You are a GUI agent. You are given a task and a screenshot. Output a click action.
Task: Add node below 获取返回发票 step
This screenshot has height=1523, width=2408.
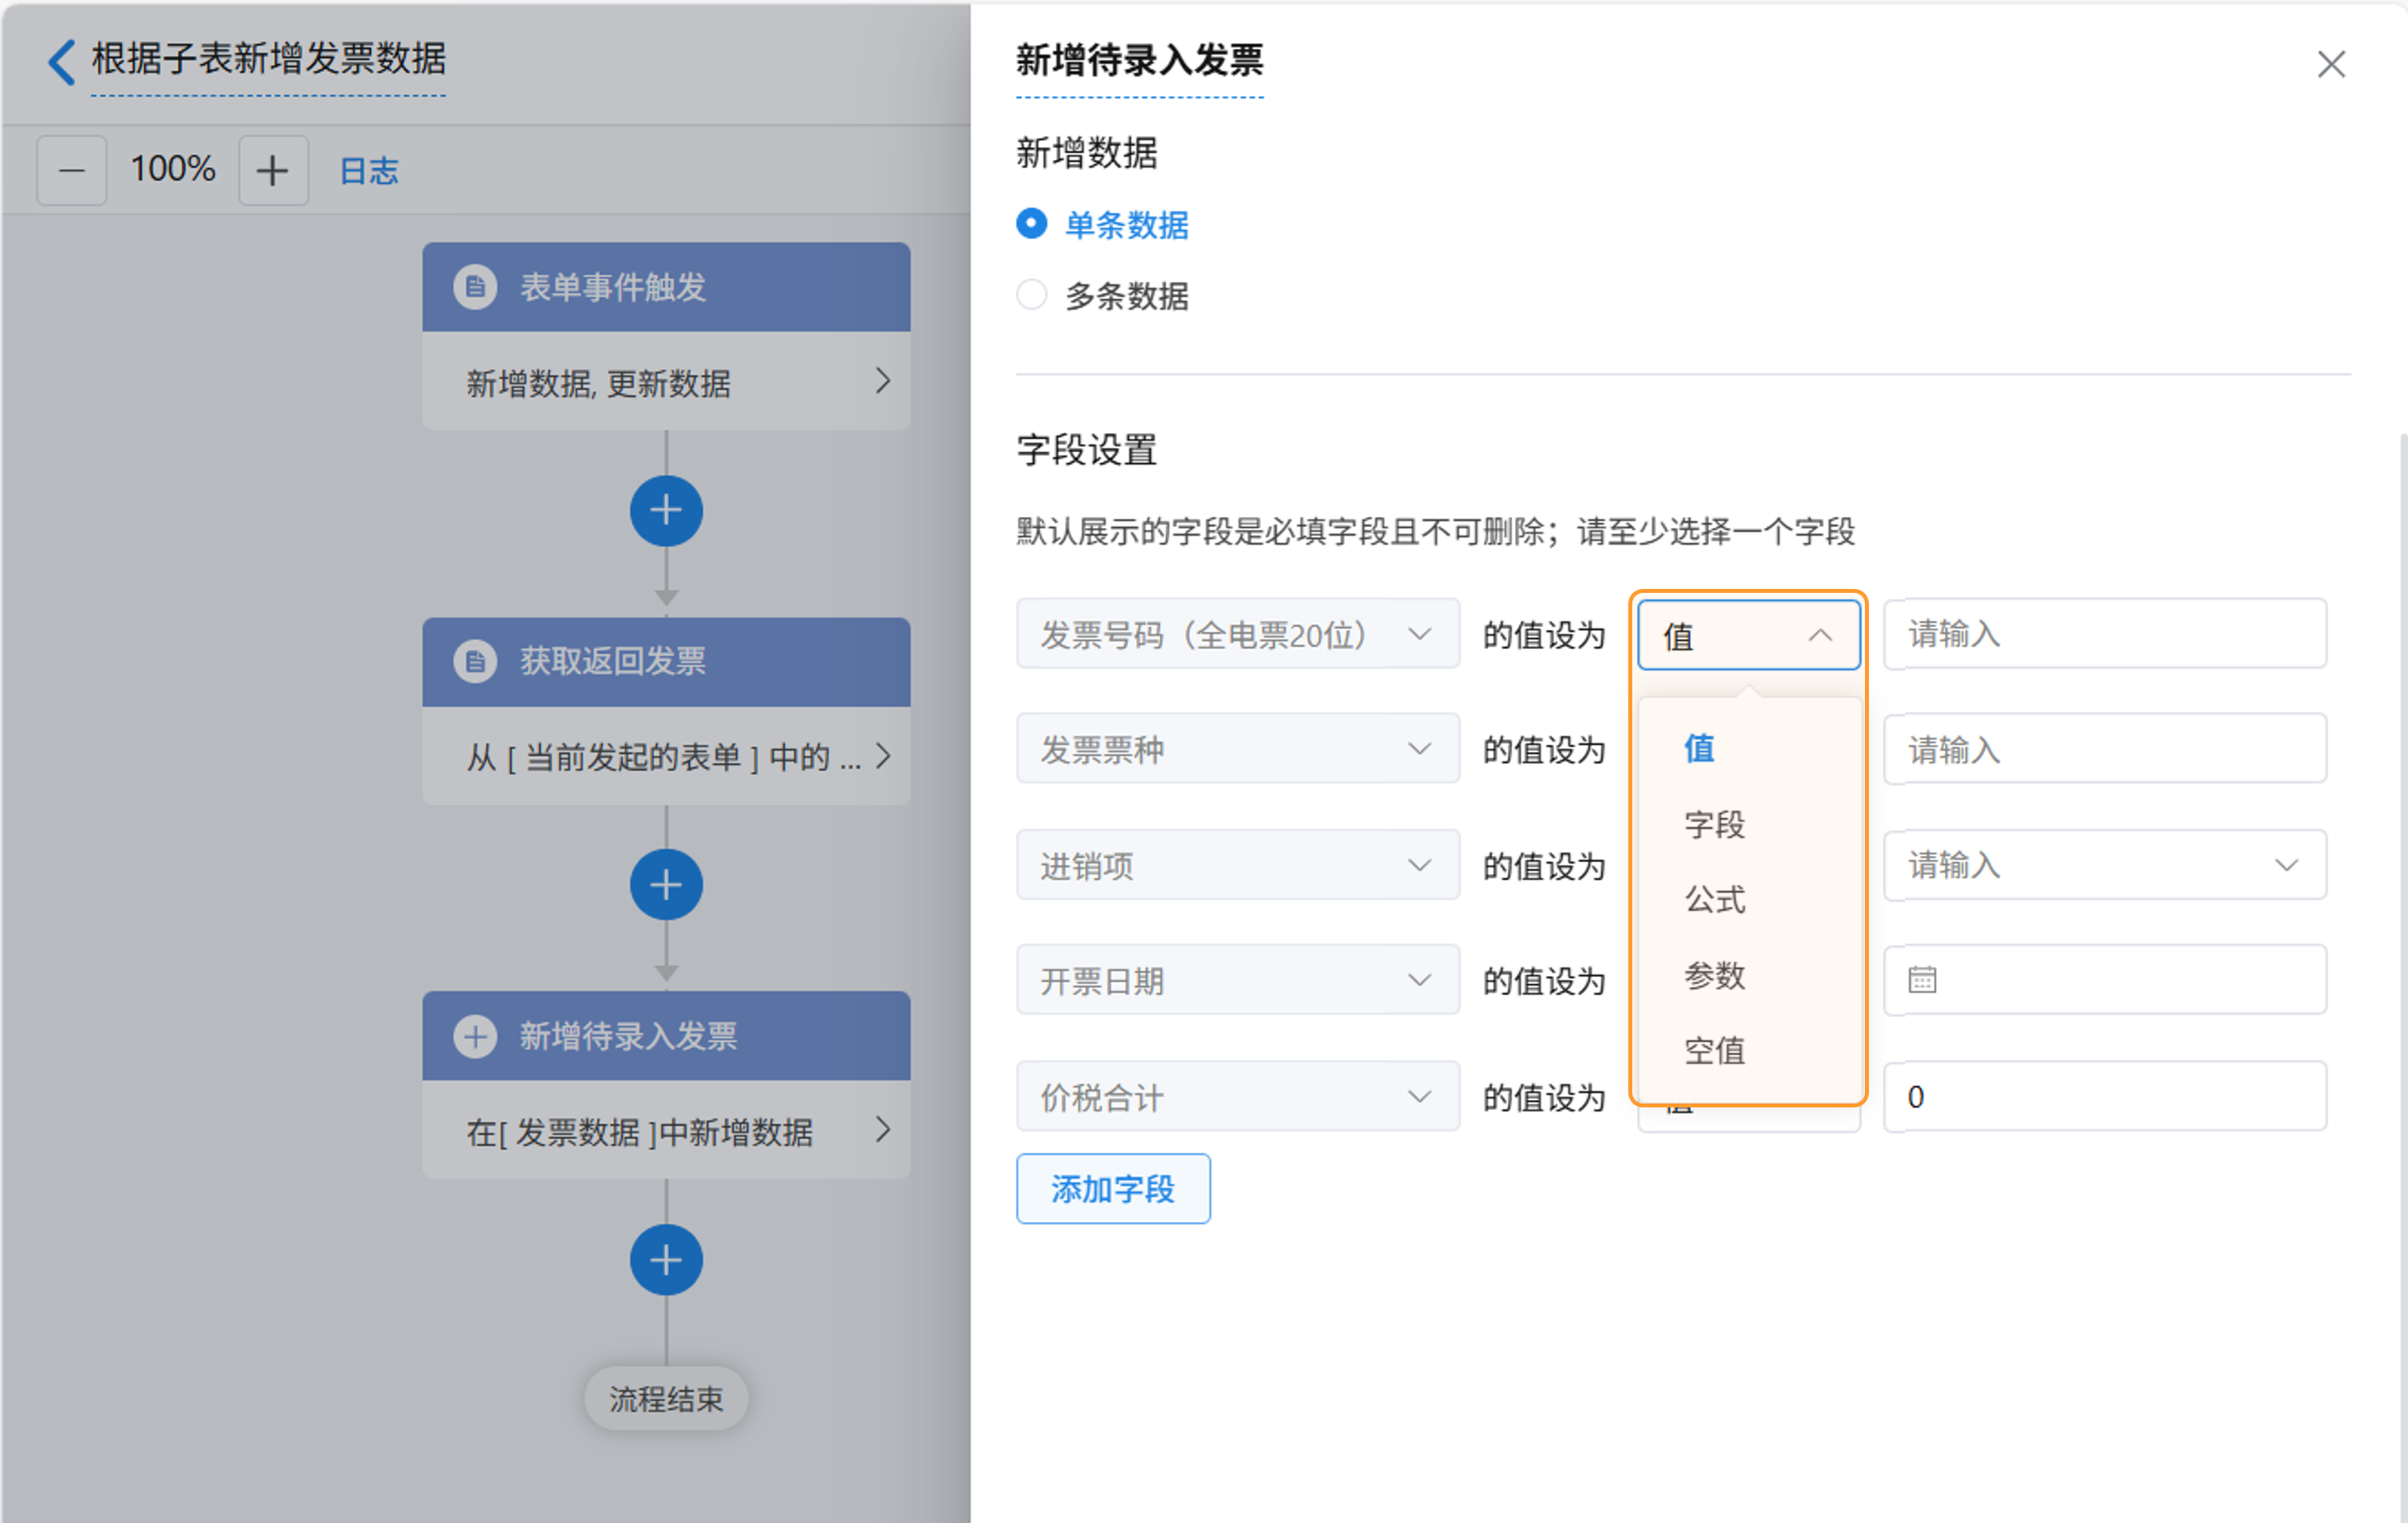click(x=666, y=885)
